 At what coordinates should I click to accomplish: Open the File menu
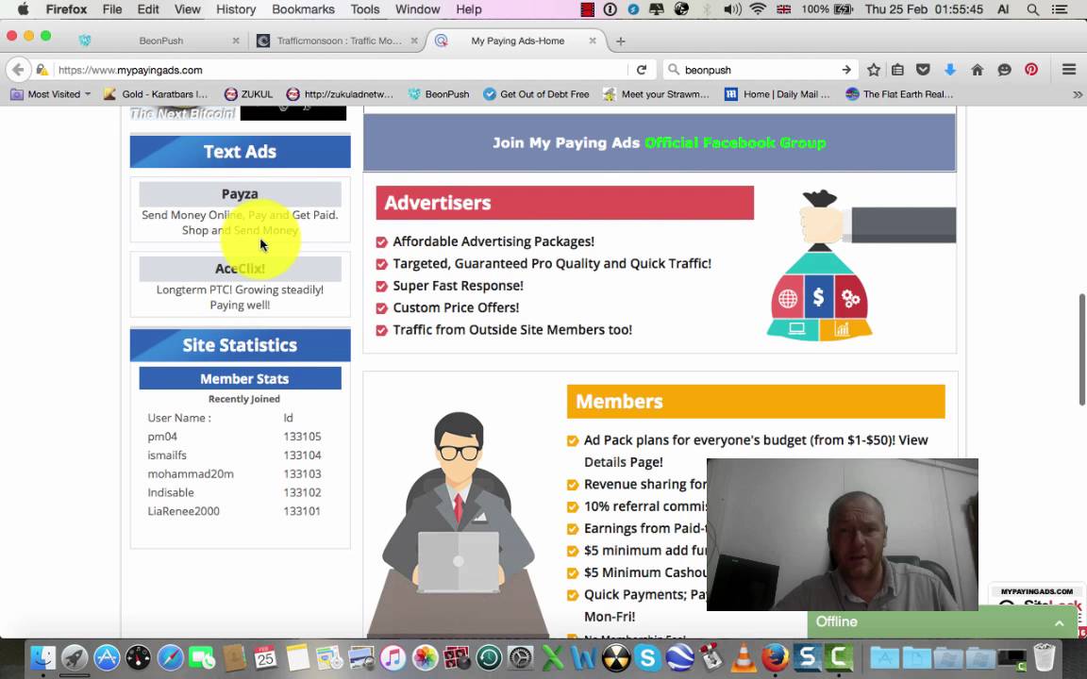(111, 9)
